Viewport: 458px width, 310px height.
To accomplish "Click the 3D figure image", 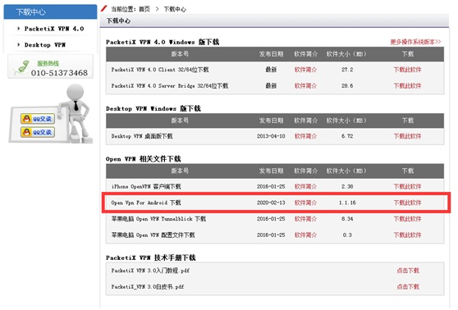I will pos(75,113).
